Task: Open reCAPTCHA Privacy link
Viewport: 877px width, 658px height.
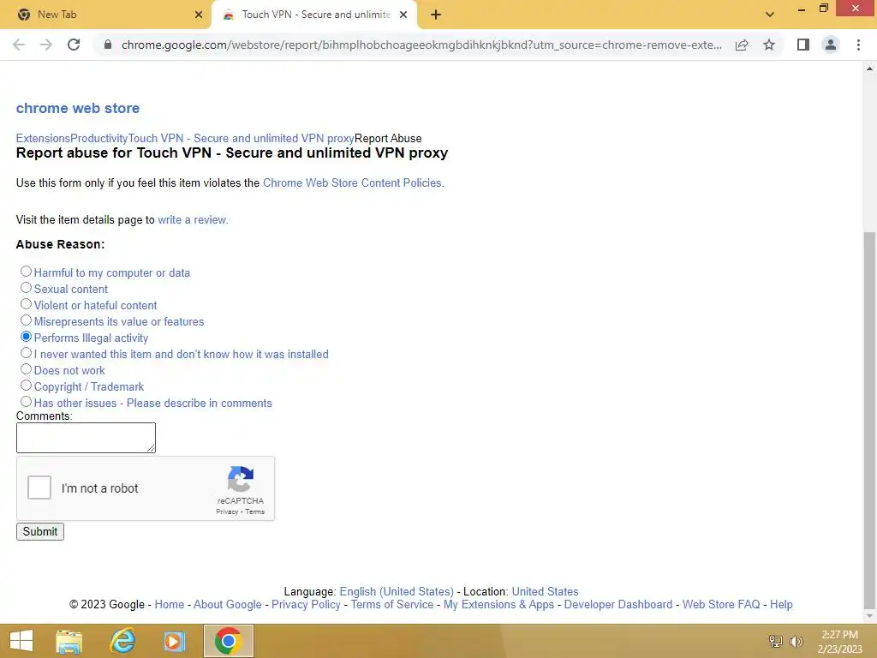Action: (x=227, y=511)
